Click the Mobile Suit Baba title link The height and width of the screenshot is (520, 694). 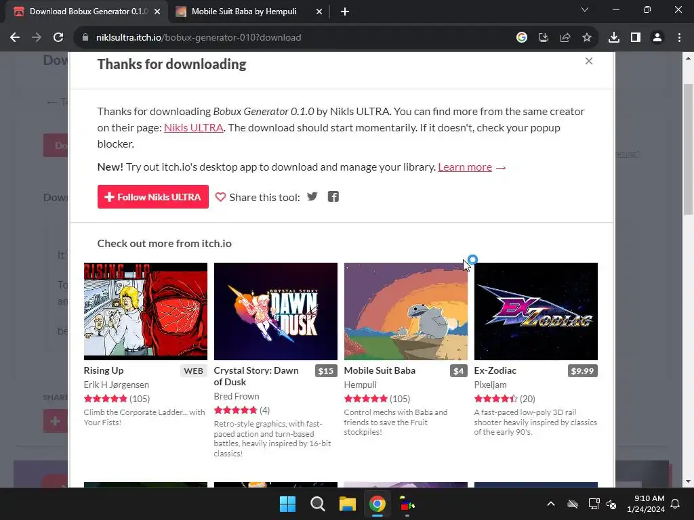380,370
